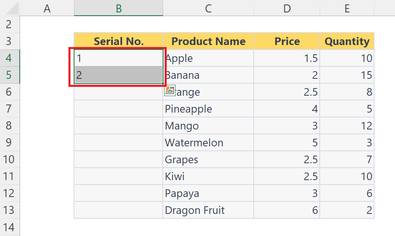Select row 10 header

10,159
